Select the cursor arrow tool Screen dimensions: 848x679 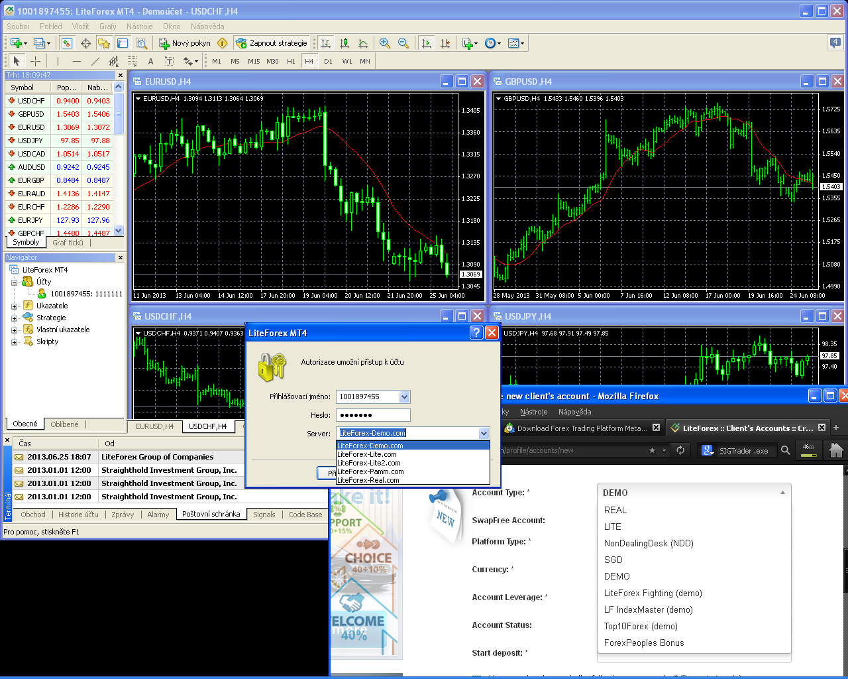point(17,61)
